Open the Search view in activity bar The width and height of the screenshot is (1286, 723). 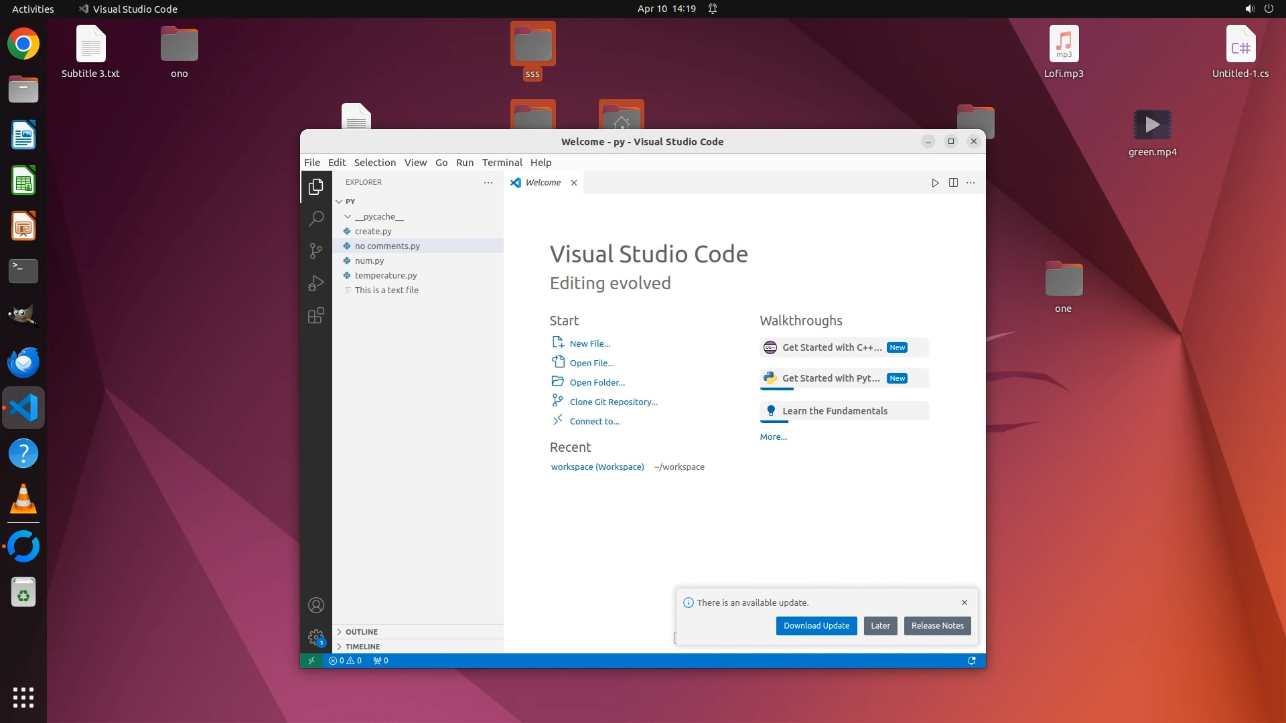click(316, 219)
